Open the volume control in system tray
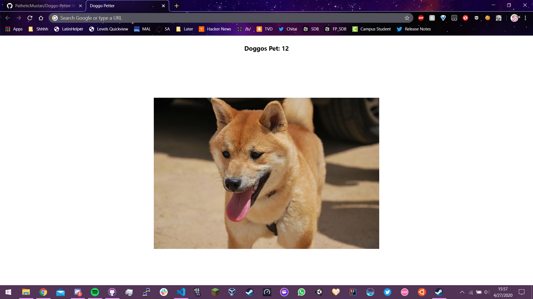The height and width of the screenshot is (299, 533). 487,292
